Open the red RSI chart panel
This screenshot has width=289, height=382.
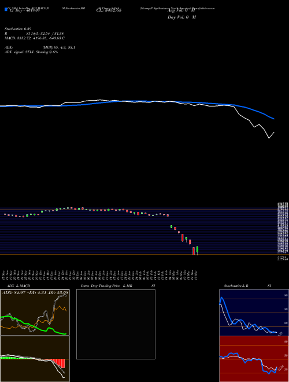pyautogui.click(x=254, y=359)
